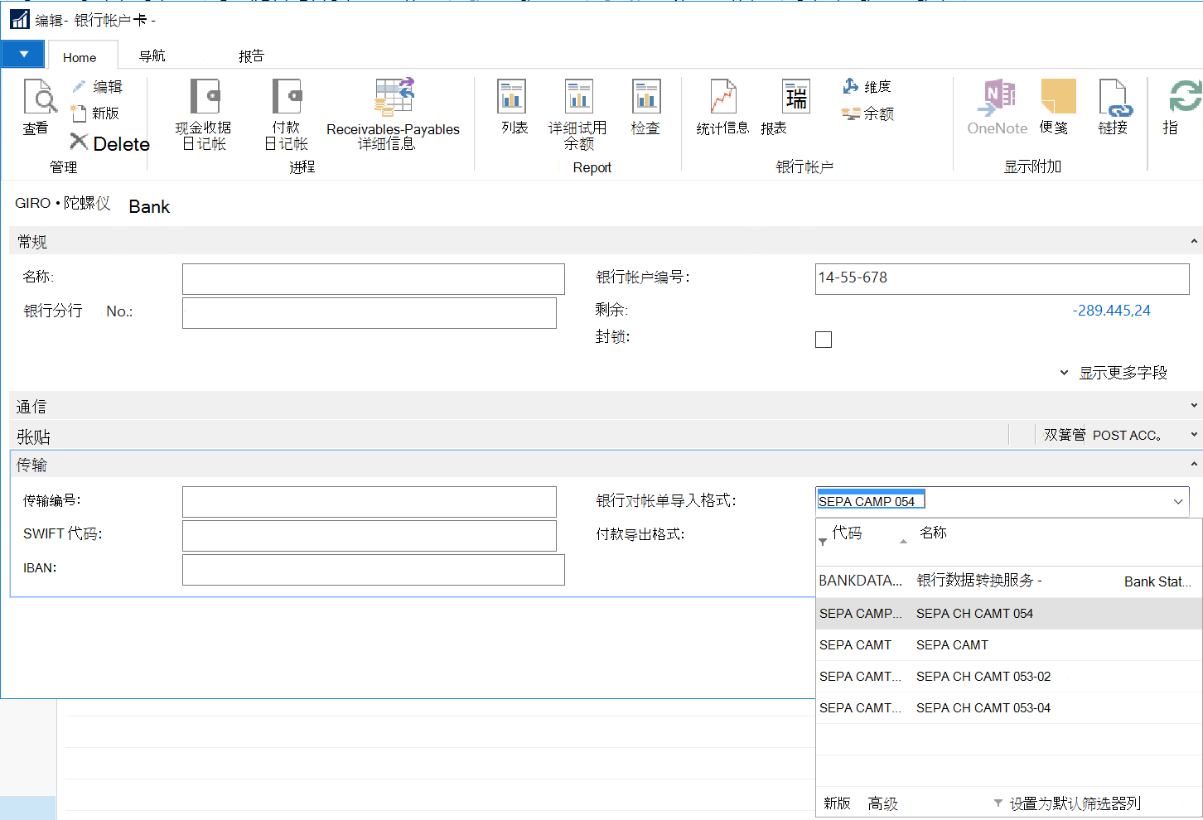Click New (新版) in the dropdown footer
1203x820 pixels.
click(x=837, y=803)
